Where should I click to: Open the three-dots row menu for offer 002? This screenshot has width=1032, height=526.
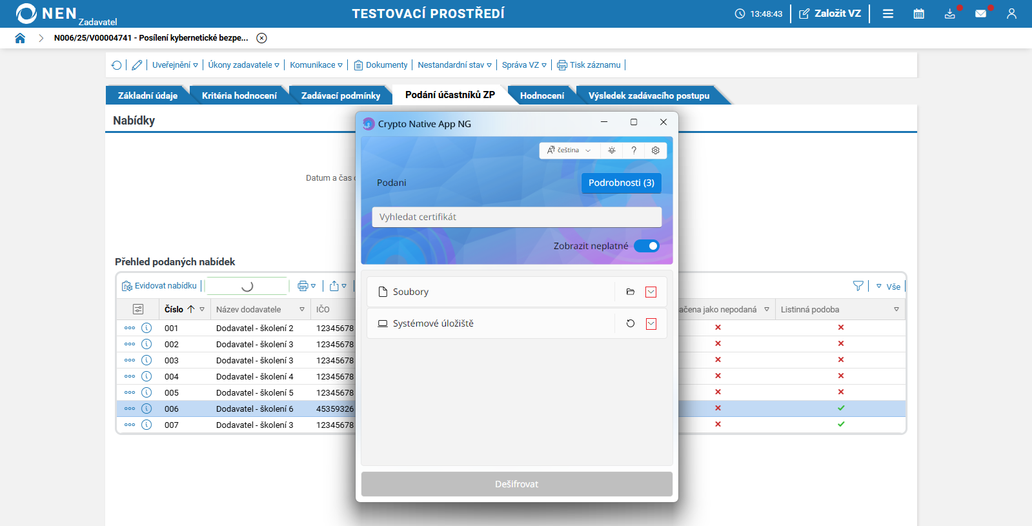(130, 344)
